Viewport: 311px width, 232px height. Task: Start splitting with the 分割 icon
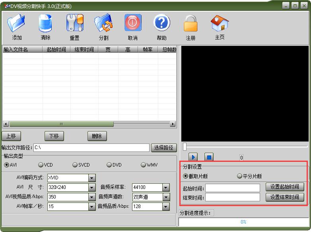point(103,23)
